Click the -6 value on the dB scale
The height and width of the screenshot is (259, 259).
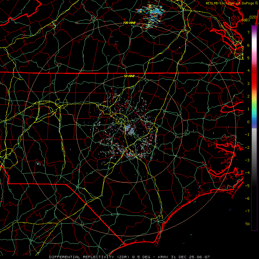[x=247, y=199]
